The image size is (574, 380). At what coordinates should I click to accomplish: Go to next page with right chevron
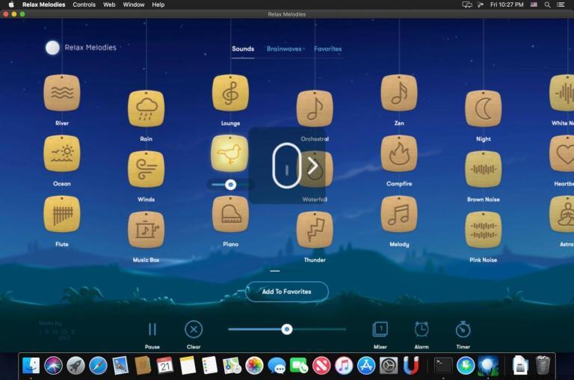click(x=312, y=166)
